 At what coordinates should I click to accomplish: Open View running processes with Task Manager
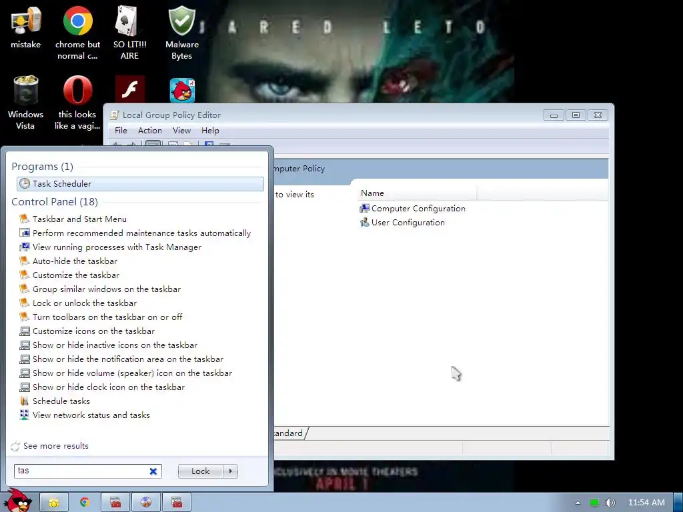click(111, 247)
